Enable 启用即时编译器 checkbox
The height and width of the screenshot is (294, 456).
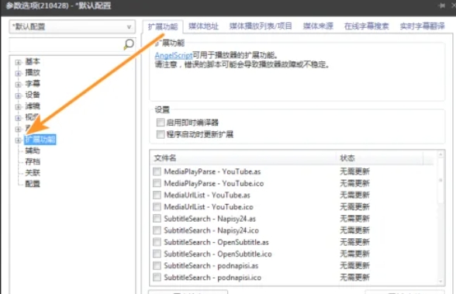click(x=161, y=123)
